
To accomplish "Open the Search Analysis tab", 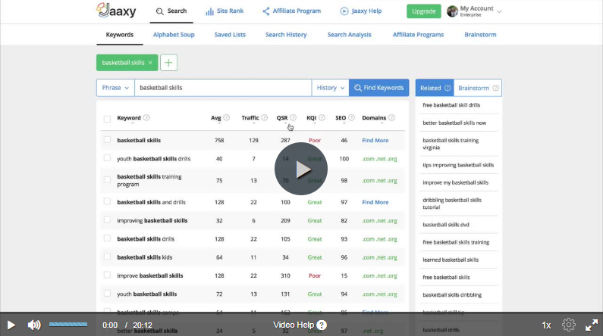I will [350, 35].
